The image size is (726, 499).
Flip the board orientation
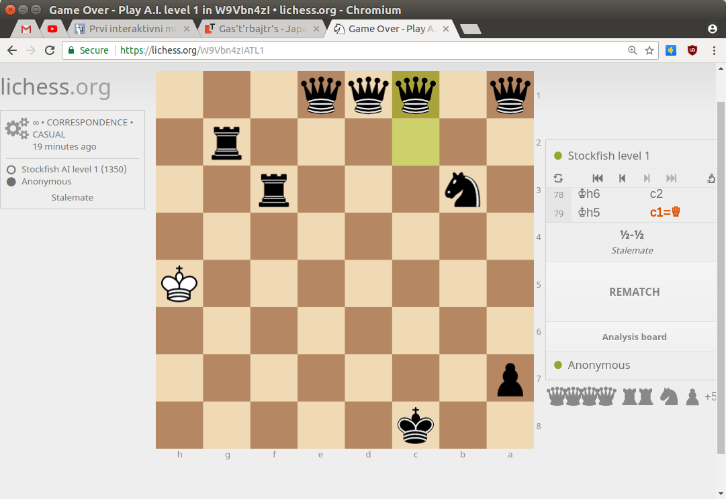[558, 178]
